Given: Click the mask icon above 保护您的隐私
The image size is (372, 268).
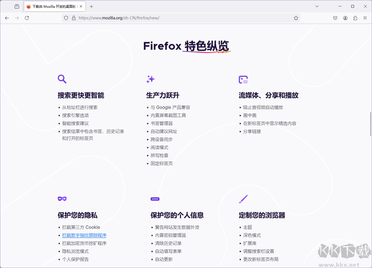Looking at the screenshot, I should 62,199.
